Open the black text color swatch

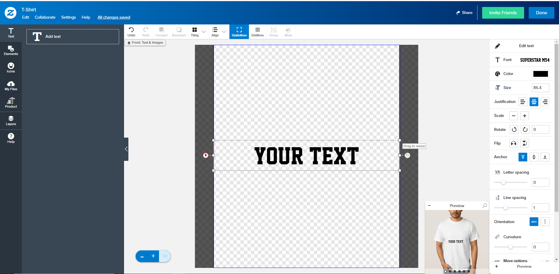[540, 74]
